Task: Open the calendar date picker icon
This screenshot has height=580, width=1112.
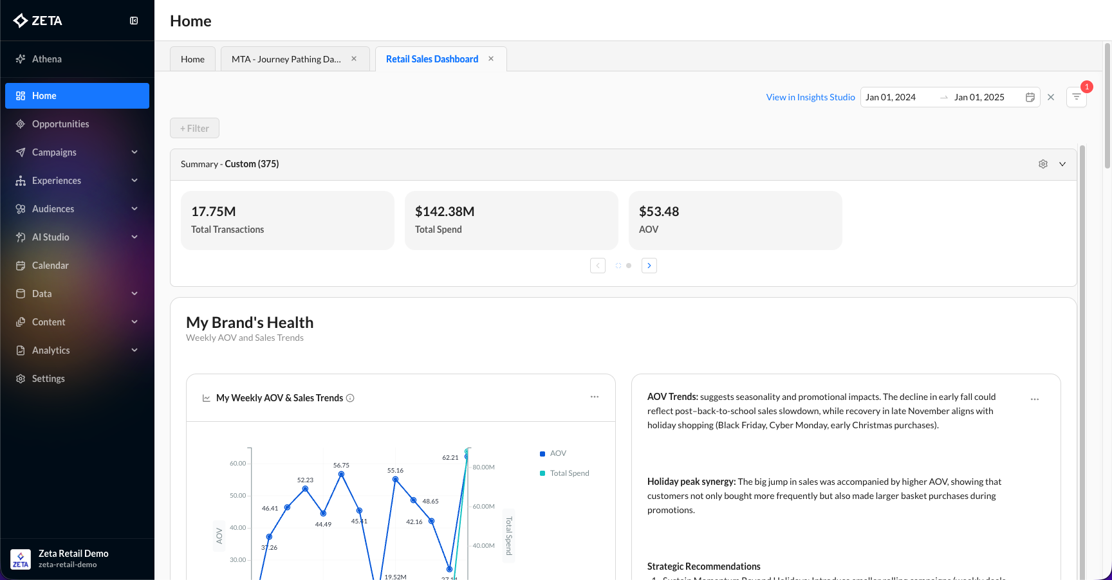Action: tap(1030, 97)
